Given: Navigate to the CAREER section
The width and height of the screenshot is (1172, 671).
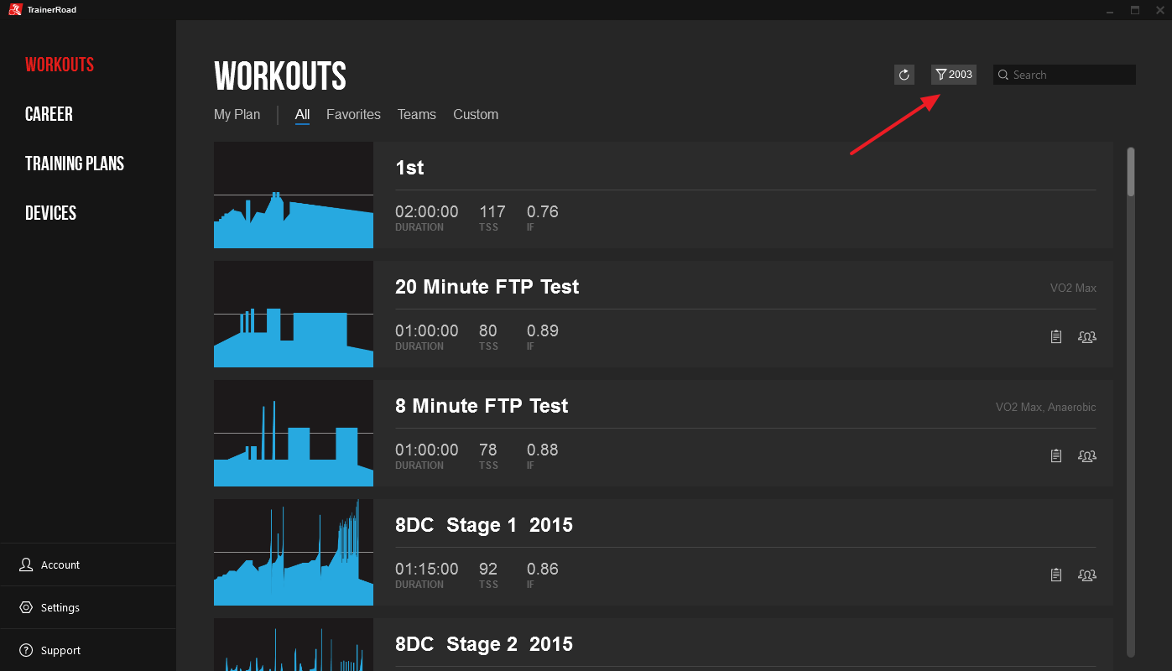Looking at the screenshot, I should pyautogui.click(x=48, y=113).
